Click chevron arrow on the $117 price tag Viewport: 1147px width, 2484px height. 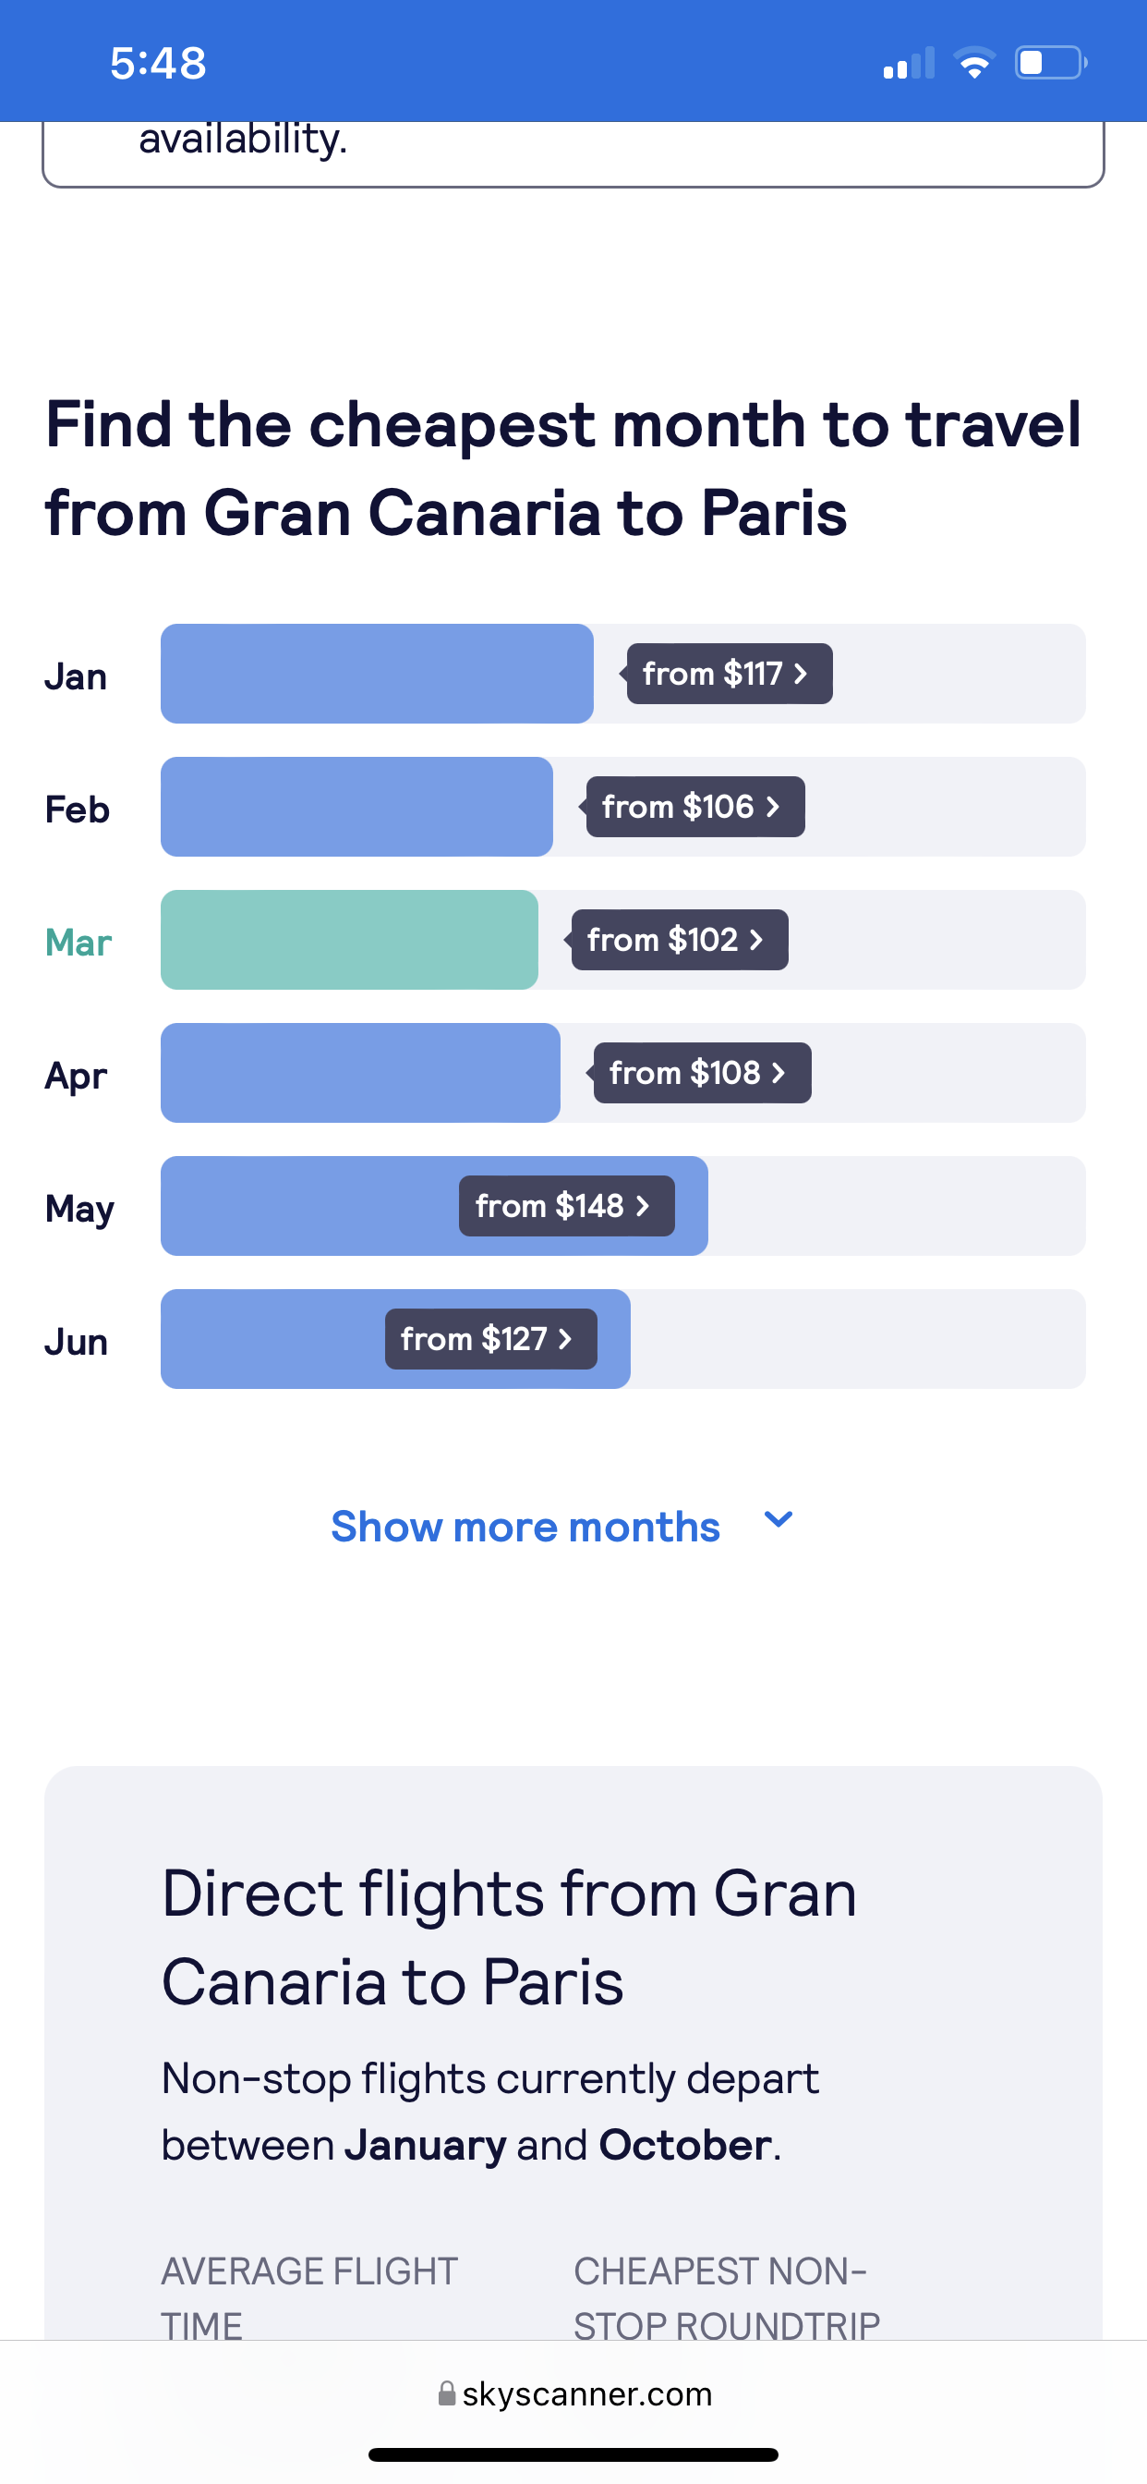[800, 673]
